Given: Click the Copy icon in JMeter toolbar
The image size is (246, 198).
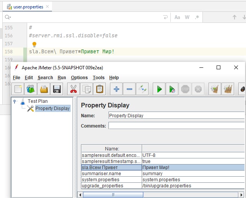Looking at the screenshot, I should coord(86,89).
